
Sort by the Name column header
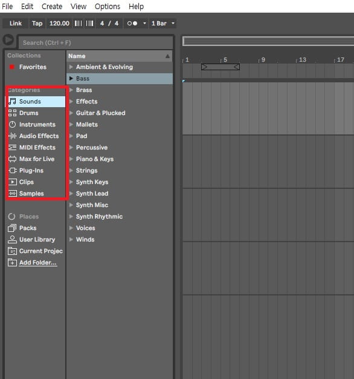(x=120, y=56)
